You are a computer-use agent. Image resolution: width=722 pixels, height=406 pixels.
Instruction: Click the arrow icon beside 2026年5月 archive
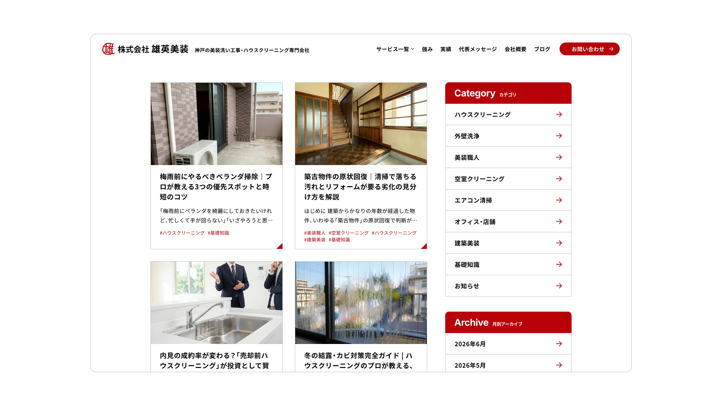point(559,365)
